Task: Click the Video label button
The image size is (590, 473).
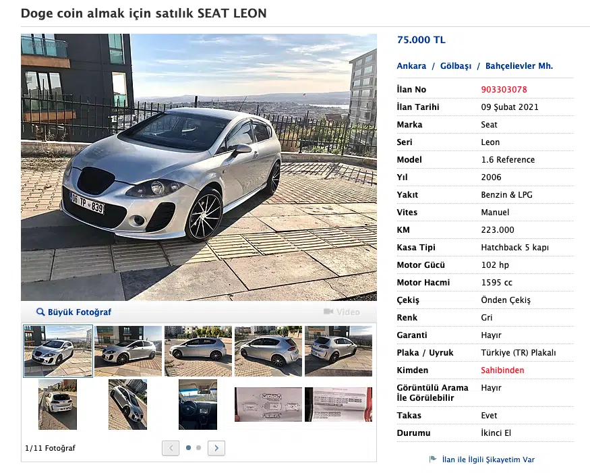Action: 348,312
